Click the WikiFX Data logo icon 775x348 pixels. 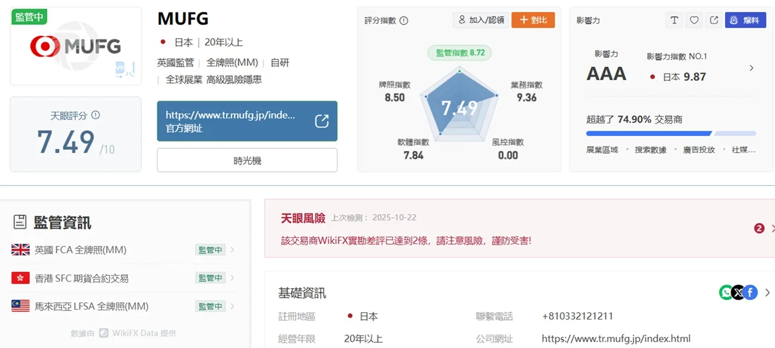click(x=103, y=333)
